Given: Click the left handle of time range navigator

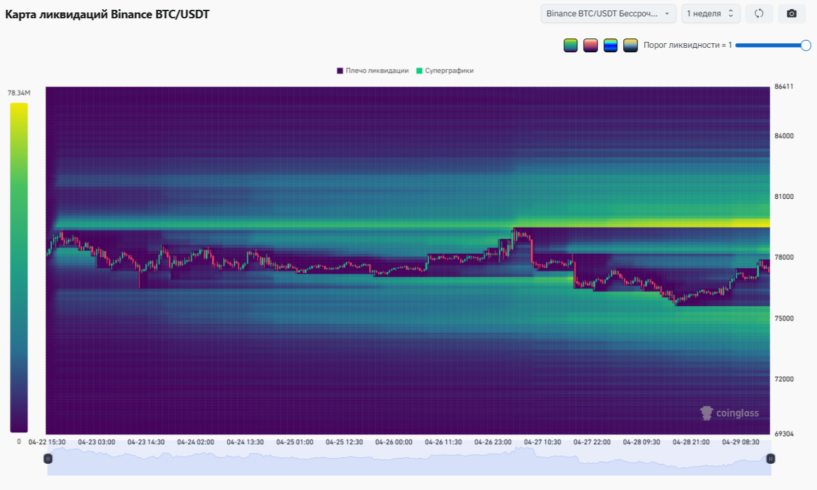Looking at the screenshot, I should click(x=48, y=459).
